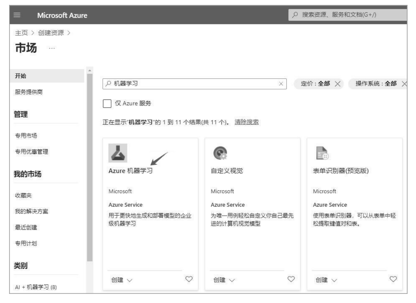Open 专用市场 in the sidebar
The width and height of the screenshot is (416, 303).
pos(26,136)
